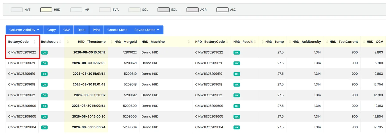This screenshot has width=386, height=137.
Task: Export the table to Excel
Action: pyautogui.click(x=81, y=30)
